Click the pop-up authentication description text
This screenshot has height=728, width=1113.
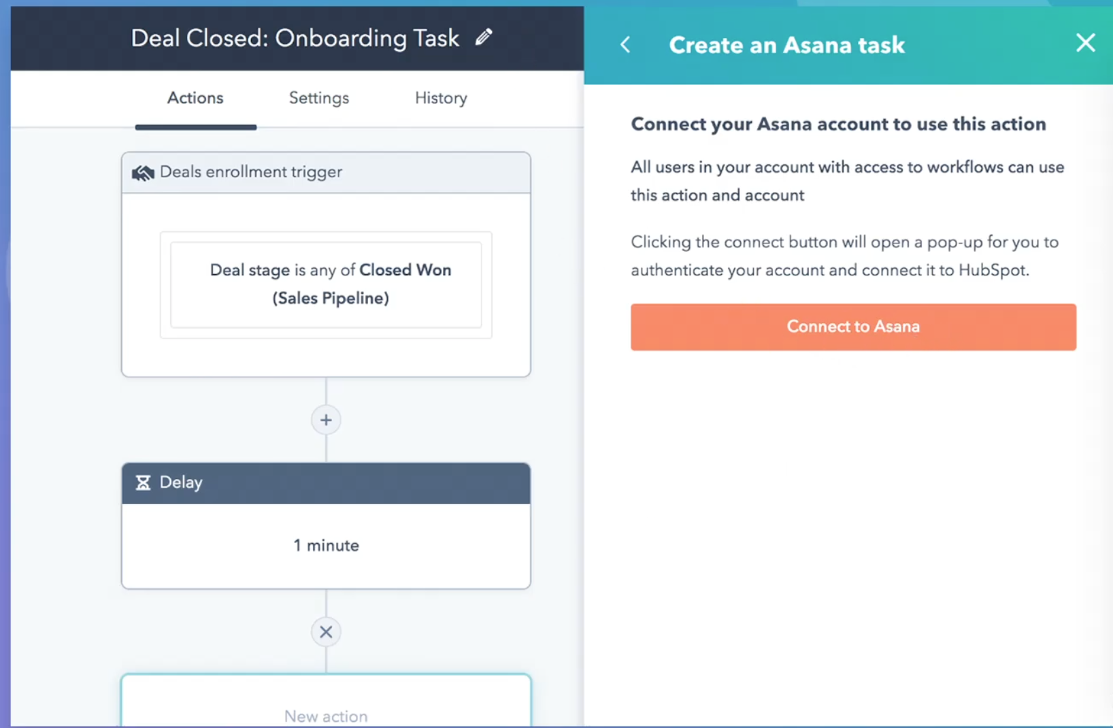tap(844, 257)
